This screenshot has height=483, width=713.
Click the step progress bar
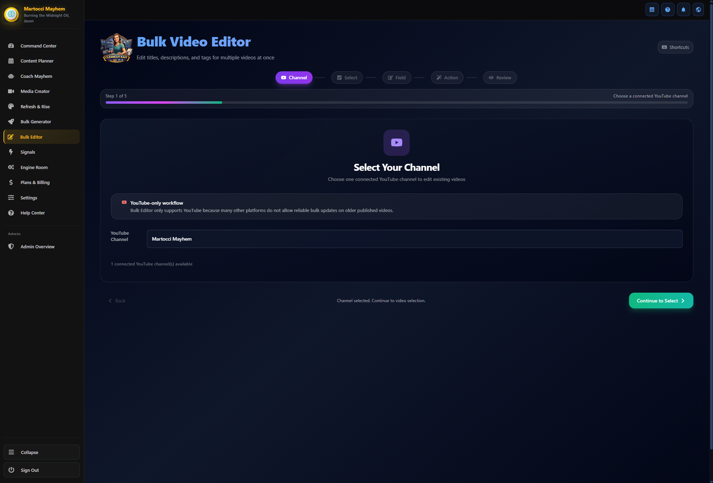tap(396, 102)
